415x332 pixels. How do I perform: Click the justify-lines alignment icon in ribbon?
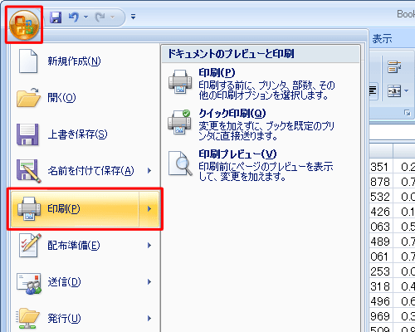(x=373, y=90)
